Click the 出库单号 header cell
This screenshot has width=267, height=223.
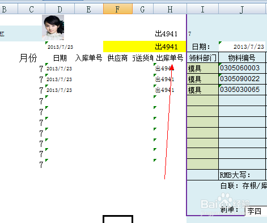click(169, 58)
